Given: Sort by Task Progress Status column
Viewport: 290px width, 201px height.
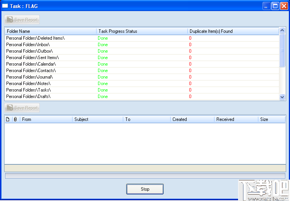Looking at the screenshot, I should (x=142, y=31).
